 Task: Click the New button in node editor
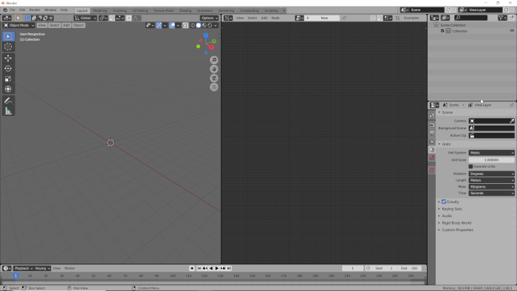point(324,18)
